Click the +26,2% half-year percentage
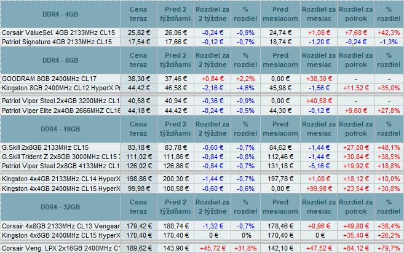Screen dimensions: 404x253 point(389,235)
